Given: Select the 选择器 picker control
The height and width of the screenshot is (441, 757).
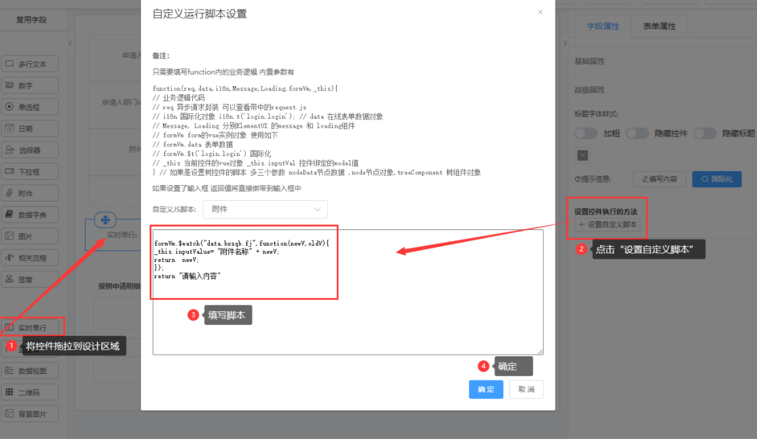Looking at the screenshot, I should pos(30,150).
